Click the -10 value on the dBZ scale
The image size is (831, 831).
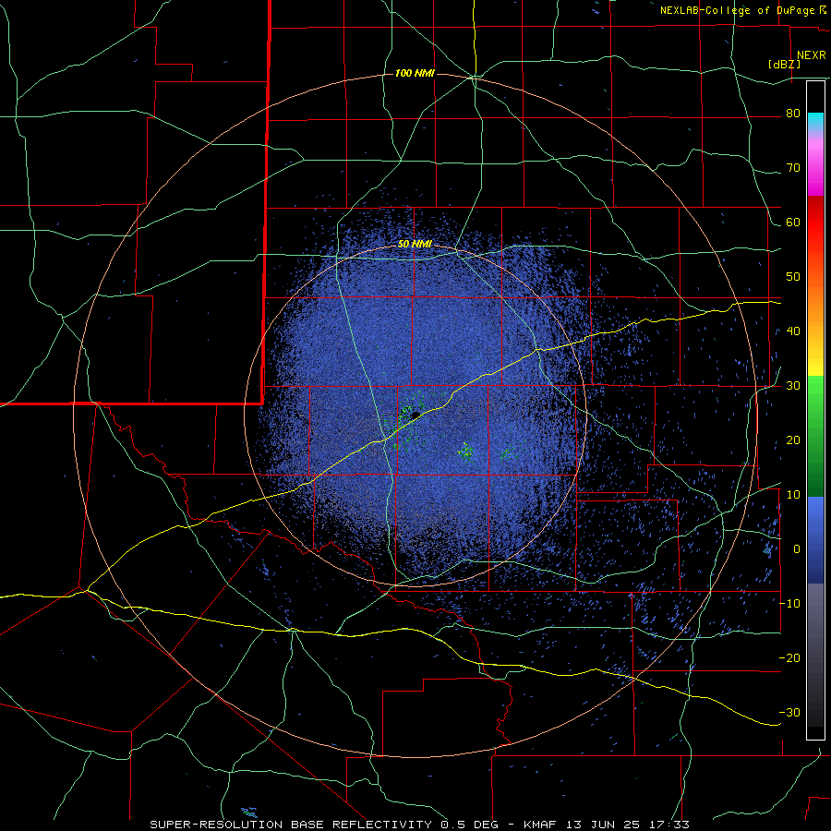coord(789,604)
